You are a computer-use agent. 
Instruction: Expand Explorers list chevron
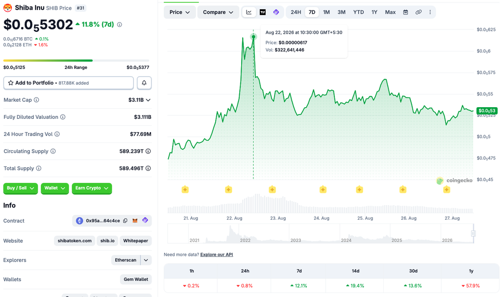tap(146, 260)
